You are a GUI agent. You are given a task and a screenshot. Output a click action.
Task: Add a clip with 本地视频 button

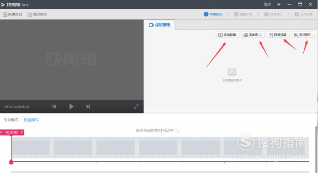(x=227, y=35)
